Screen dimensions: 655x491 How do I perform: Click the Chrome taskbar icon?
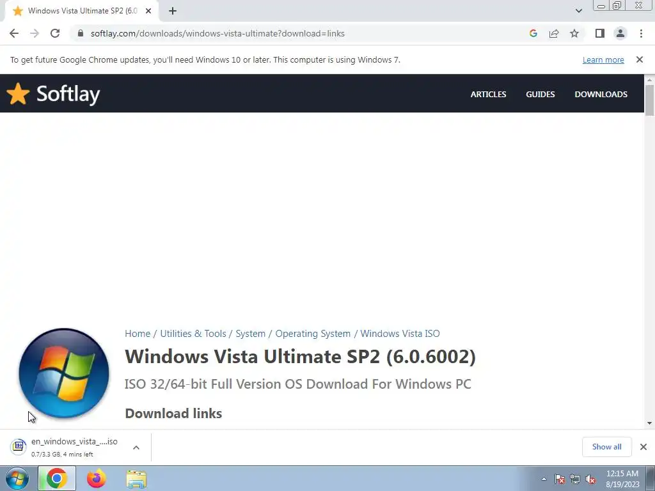coord(57,478)
